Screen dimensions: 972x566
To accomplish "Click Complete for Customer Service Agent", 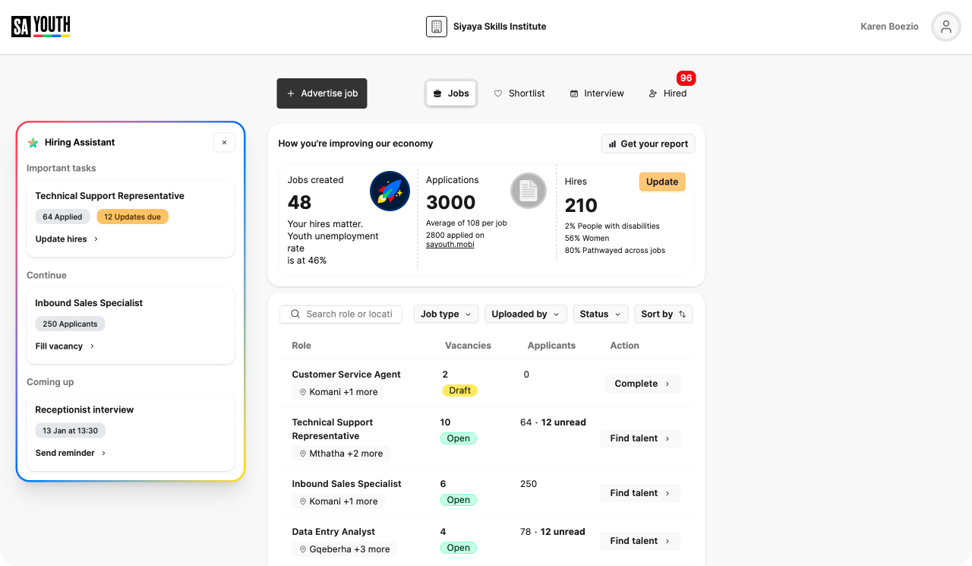I will click(642, 384).
